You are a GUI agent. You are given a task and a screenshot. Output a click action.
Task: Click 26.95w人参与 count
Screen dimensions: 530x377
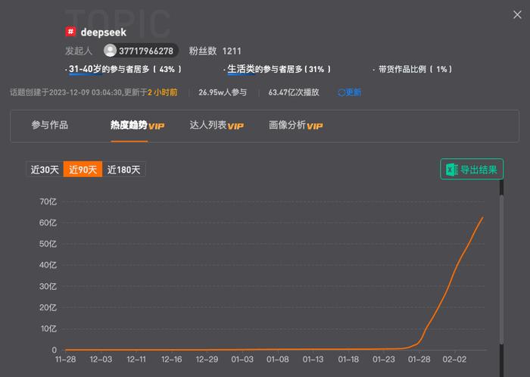click(x=223, y=92)
